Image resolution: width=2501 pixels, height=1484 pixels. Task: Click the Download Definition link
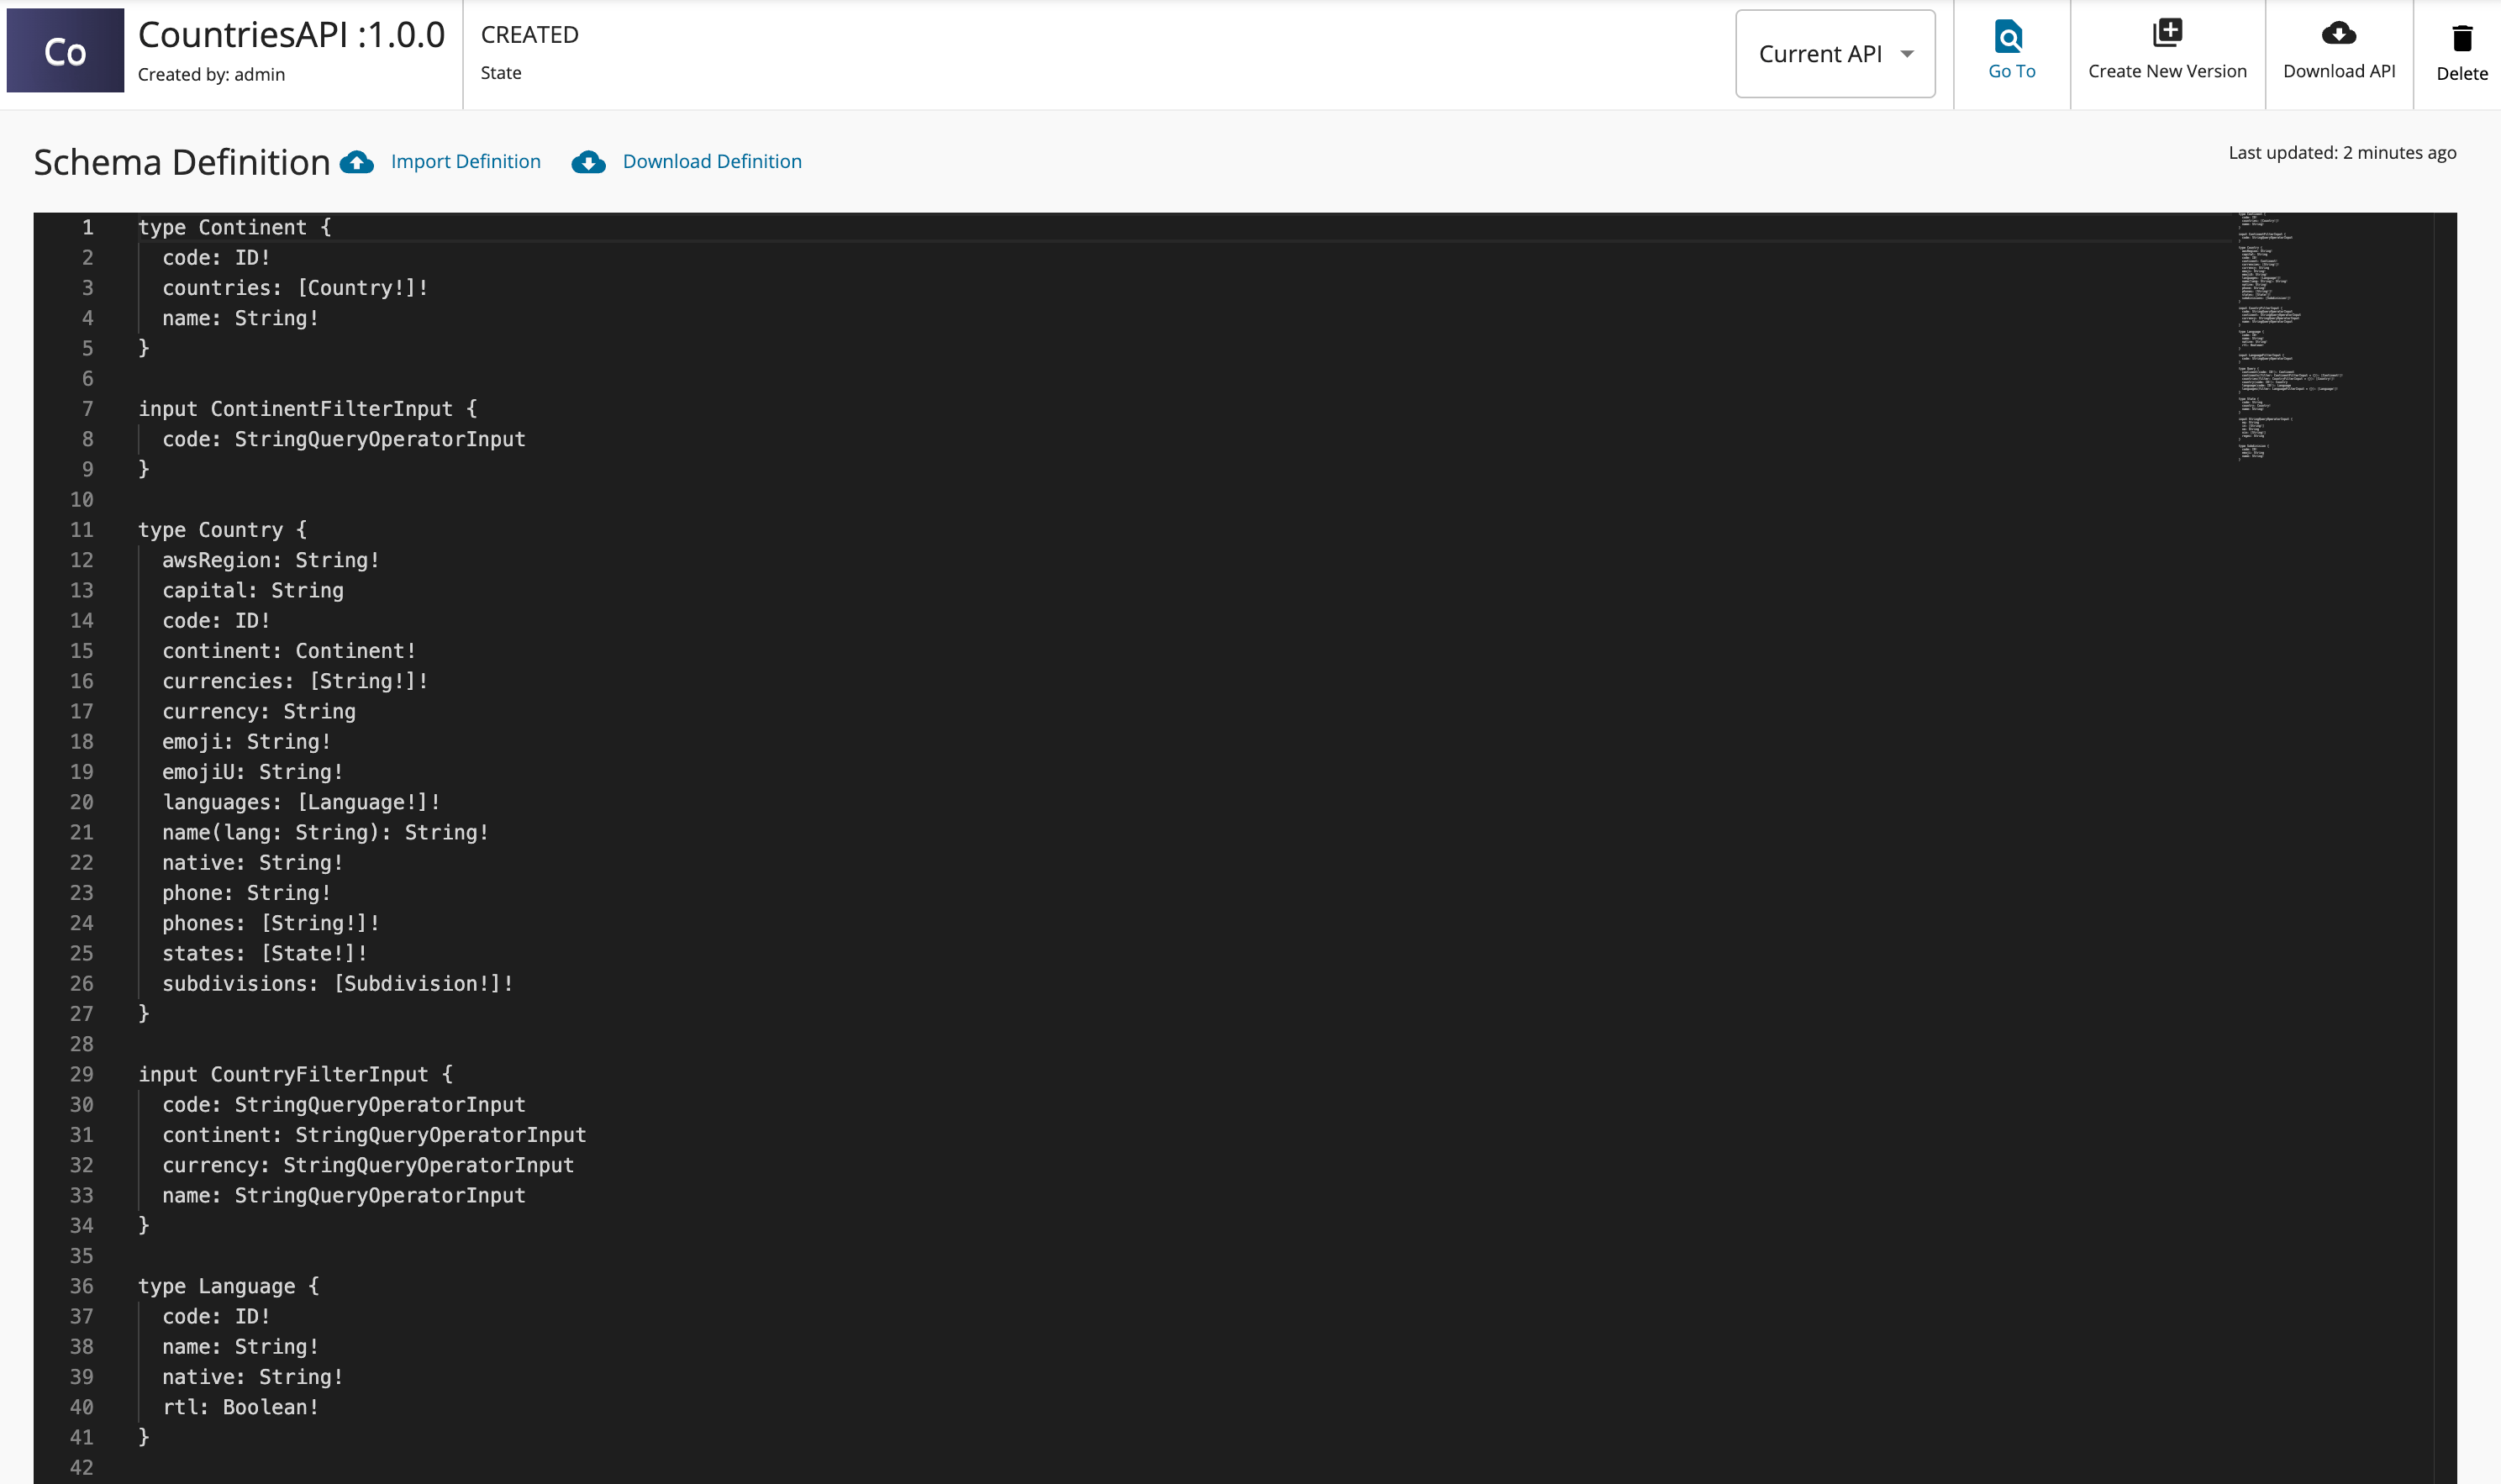pyautogui.click(x=712, y=162)
